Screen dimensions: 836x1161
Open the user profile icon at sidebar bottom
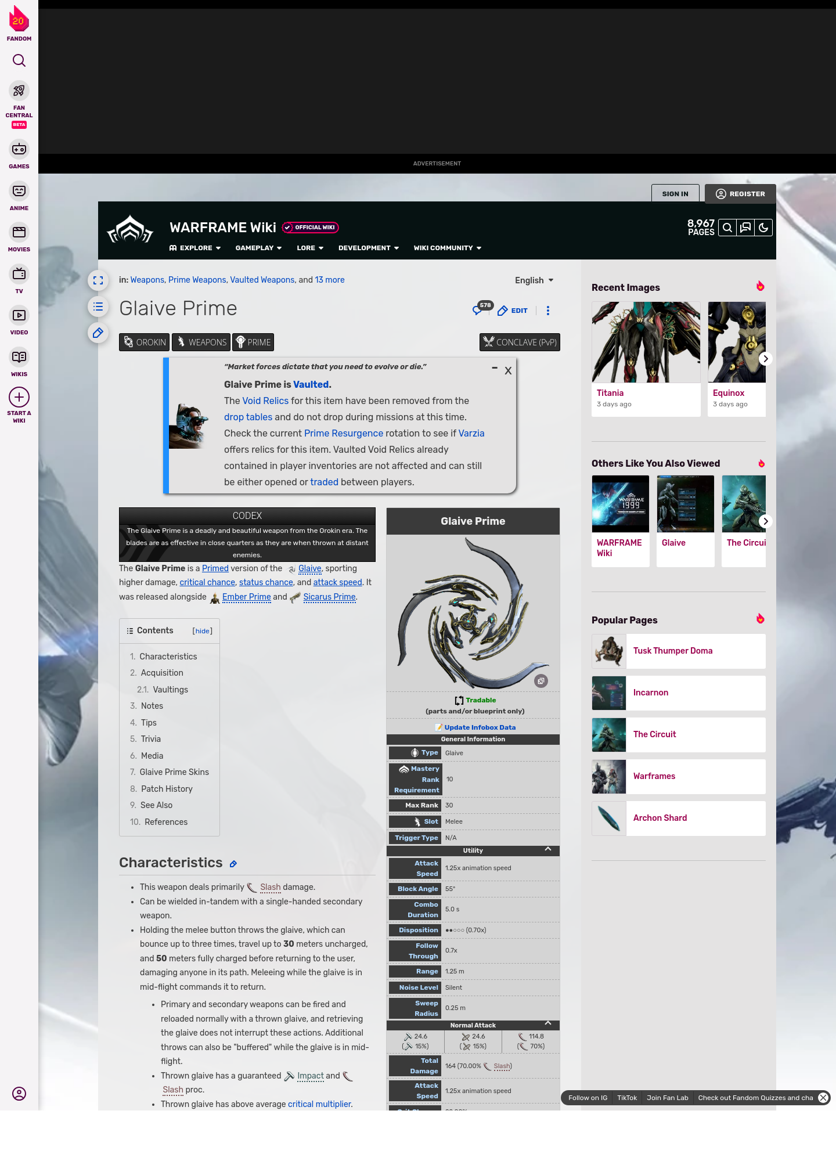click(x=19, y=1094)
